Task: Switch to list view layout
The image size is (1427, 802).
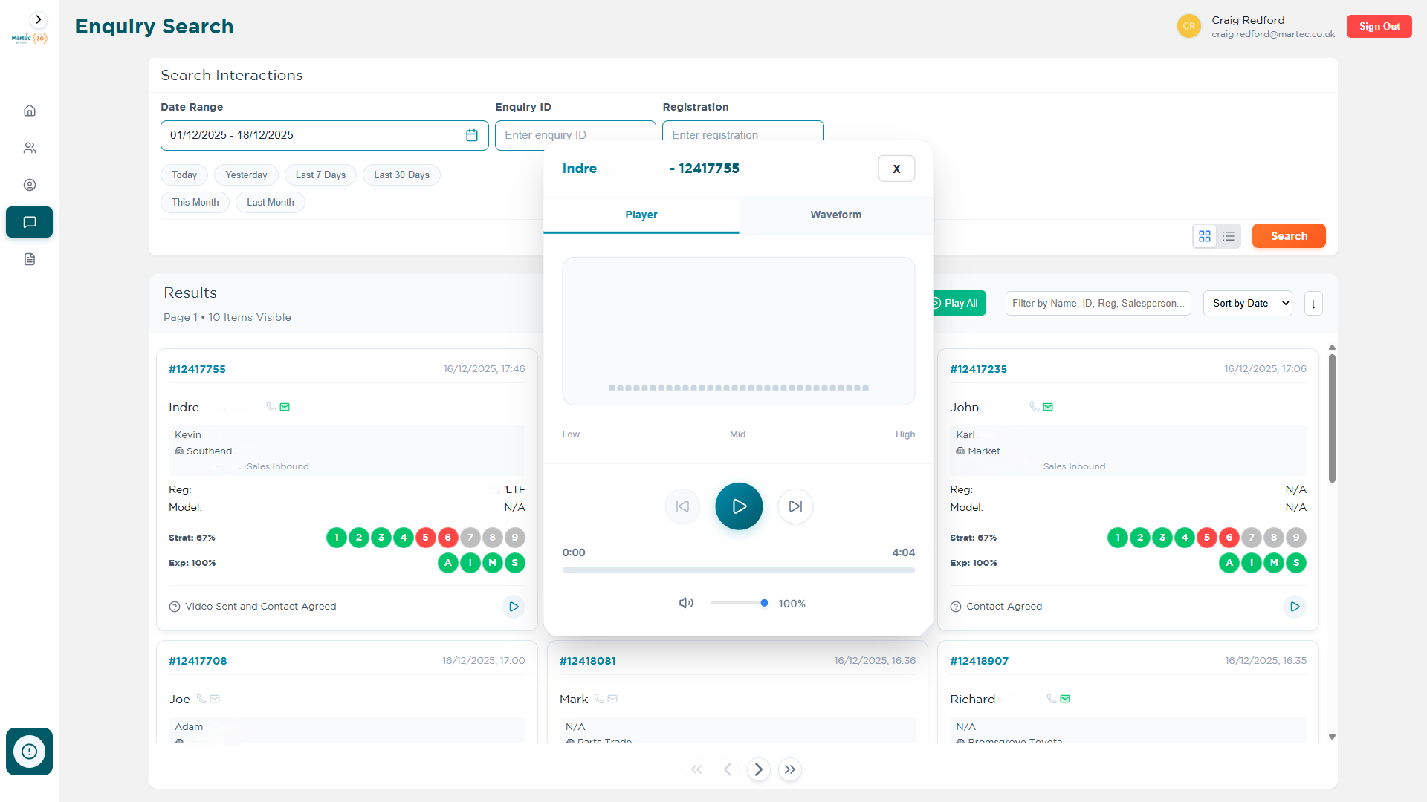Action: (1229, 236)
